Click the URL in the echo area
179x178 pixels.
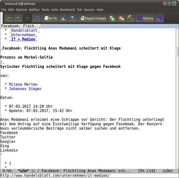[55, 175]
